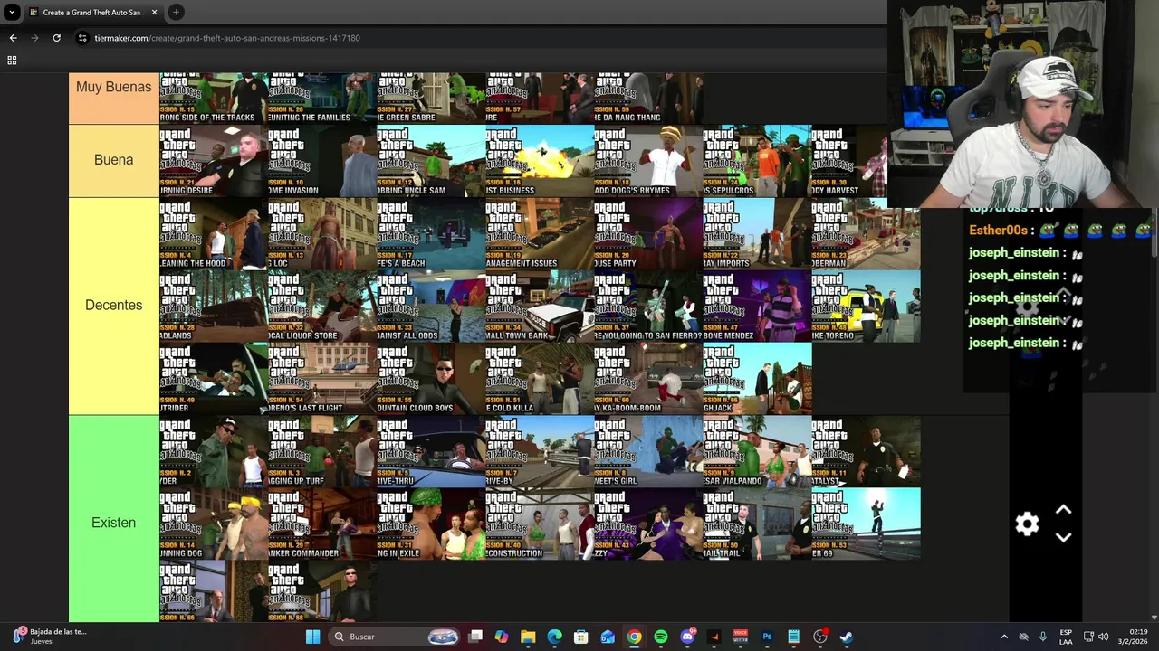Select the House Party mission thumbnail

pyautogui.click(x=648, y=233)
